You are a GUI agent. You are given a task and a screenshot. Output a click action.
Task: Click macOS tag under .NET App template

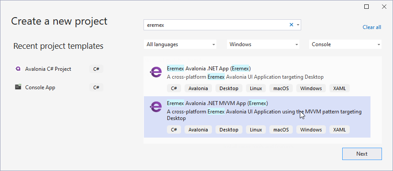(281, 88)
